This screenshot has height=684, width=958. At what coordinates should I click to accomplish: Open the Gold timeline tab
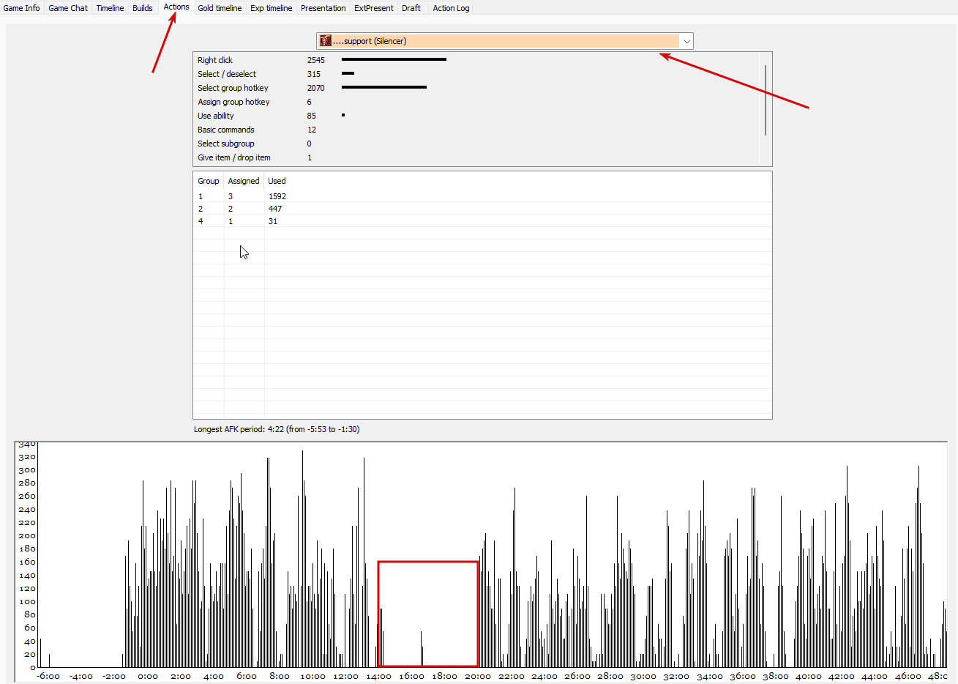[220, 8]
